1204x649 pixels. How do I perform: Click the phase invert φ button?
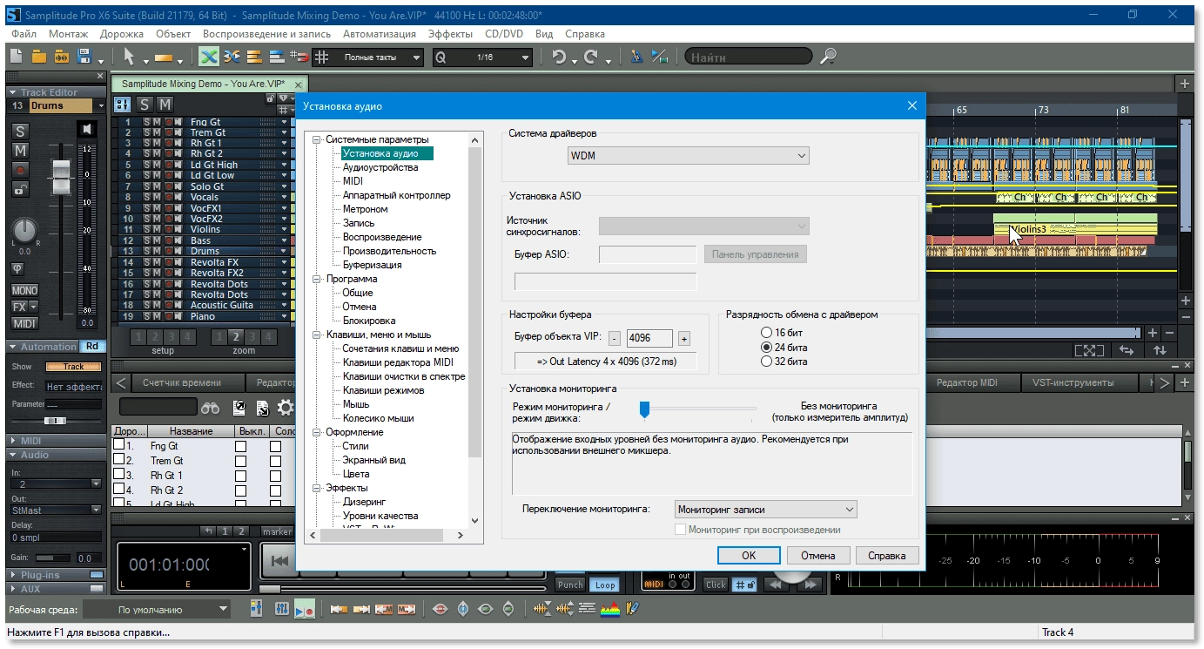[x=18, y=268]
